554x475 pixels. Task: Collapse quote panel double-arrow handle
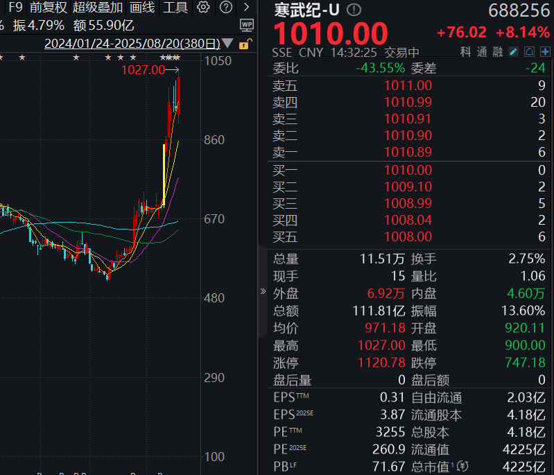pyautogui.click(x=263, y=291)
